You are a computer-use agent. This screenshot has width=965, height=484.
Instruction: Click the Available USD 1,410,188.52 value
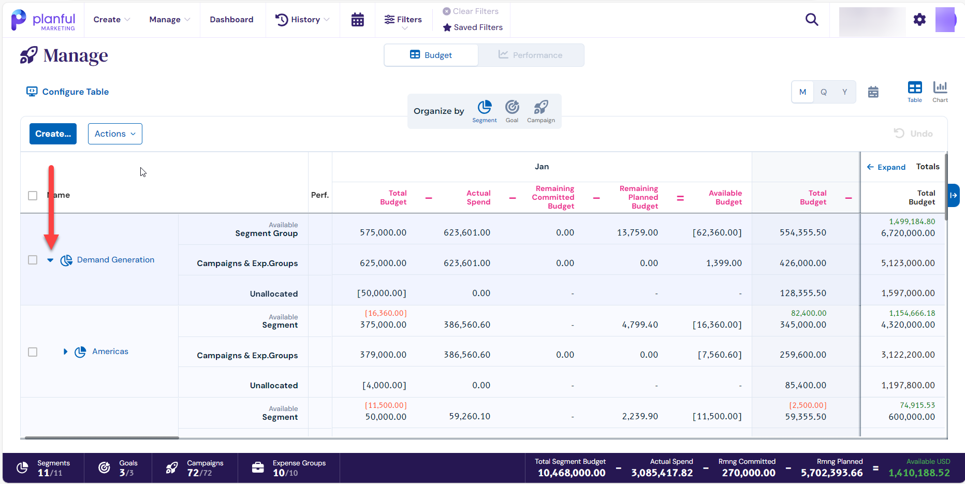(x=919, y=473)
